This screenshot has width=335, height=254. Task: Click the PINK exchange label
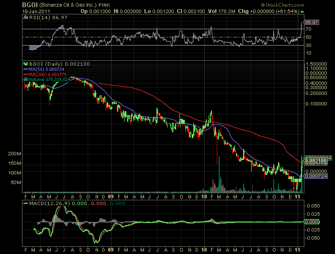pyautogui.click(x=104, y=5)
